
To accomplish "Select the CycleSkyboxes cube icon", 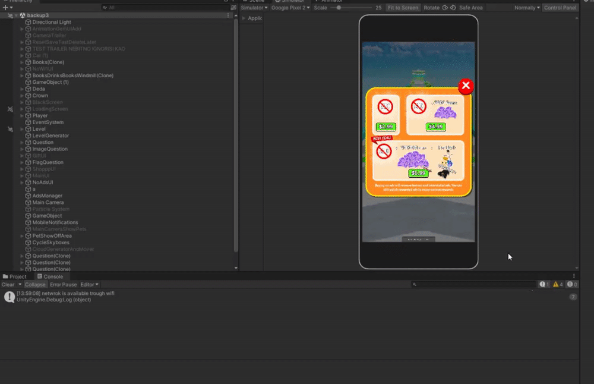I will coord(28,243).
